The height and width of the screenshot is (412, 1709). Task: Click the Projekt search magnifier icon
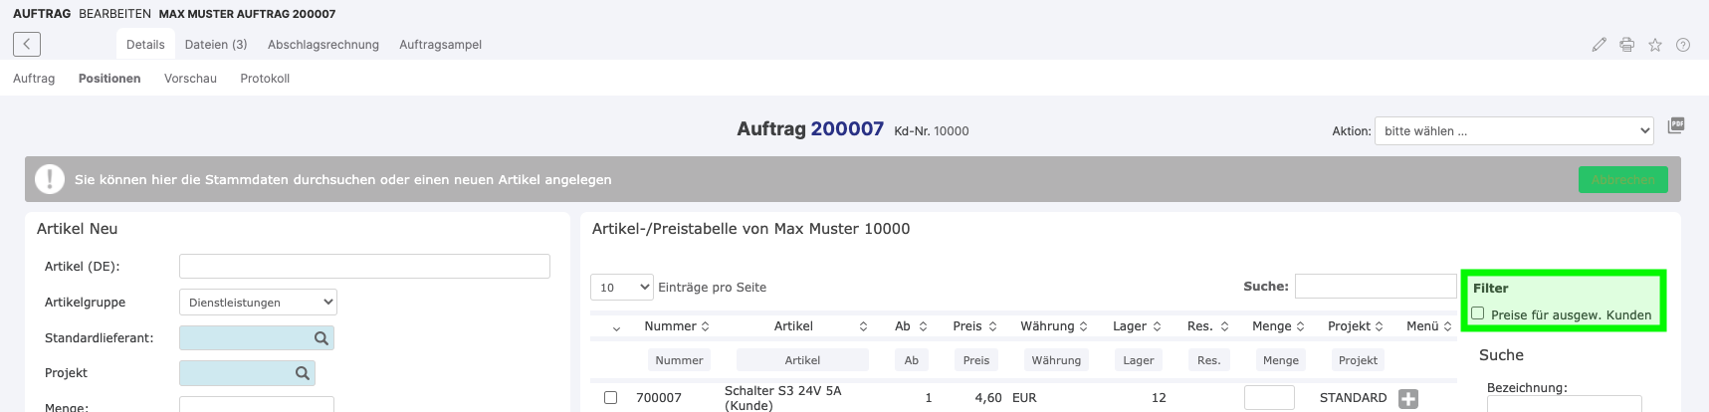click(303, 373)
